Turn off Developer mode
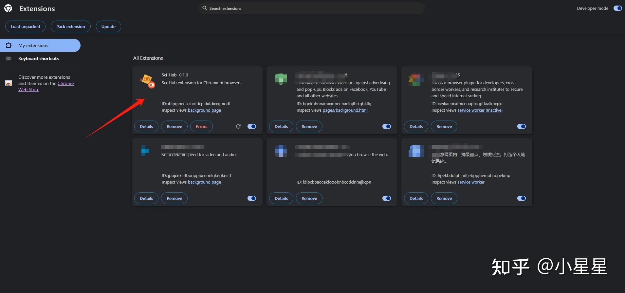Viewport: 625px width, 293px height. click(x=617, y=8)
